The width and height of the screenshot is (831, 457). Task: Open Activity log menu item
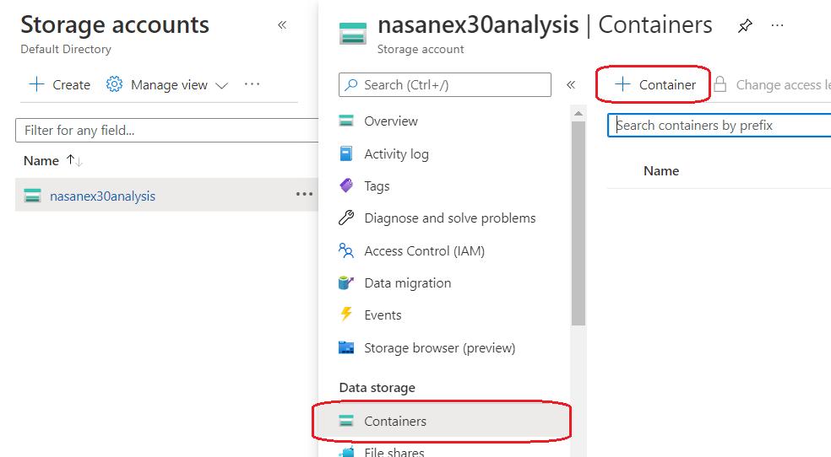(x=396, y=154)
